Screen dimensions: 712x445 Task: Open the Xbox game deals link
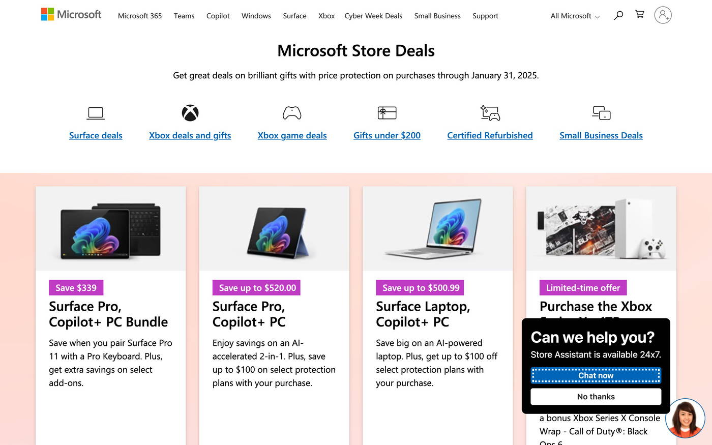292,135
